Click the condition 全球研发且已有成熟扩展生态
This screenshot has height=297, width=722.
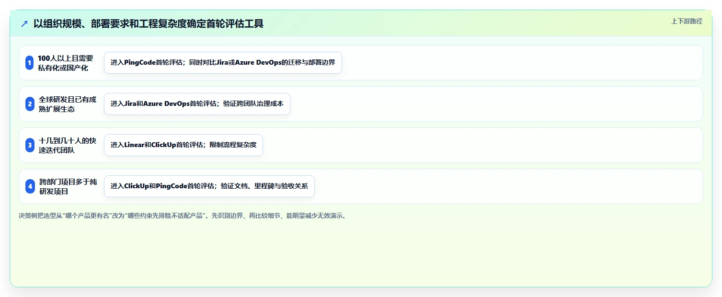67,104
